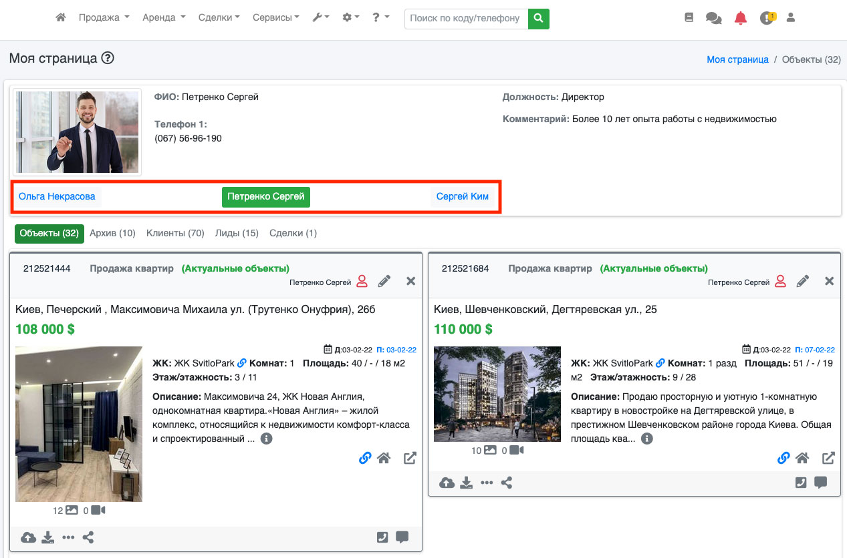Click the user profile icon in navbar

coord(791,18)
